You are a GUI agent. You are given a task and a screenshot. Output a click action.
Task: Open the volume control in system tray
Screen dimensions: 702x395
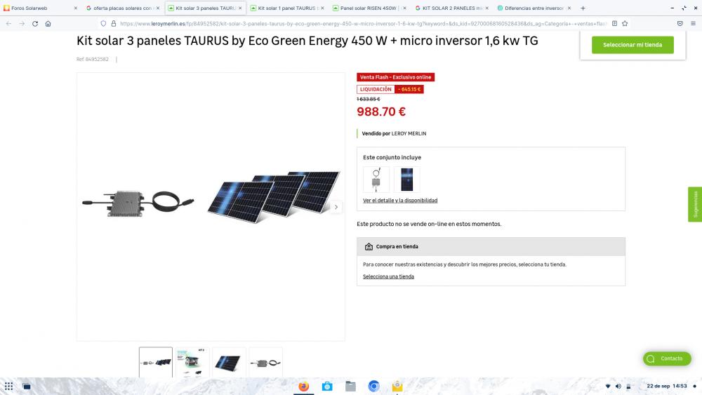[x=618, y=386]
